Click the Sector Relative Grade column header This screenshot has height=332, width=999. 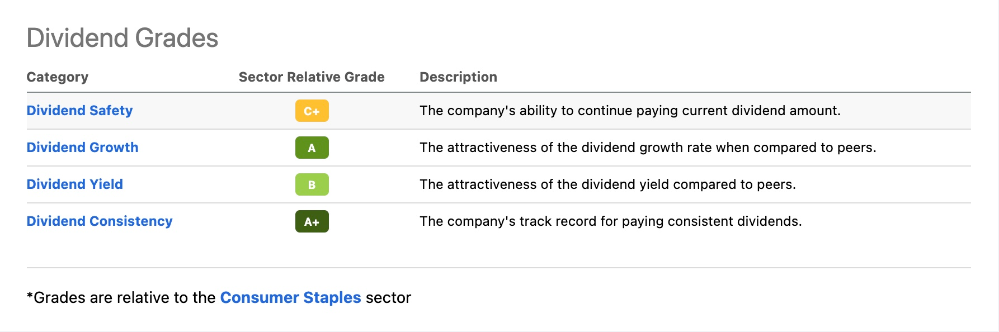tap(312, 77)
